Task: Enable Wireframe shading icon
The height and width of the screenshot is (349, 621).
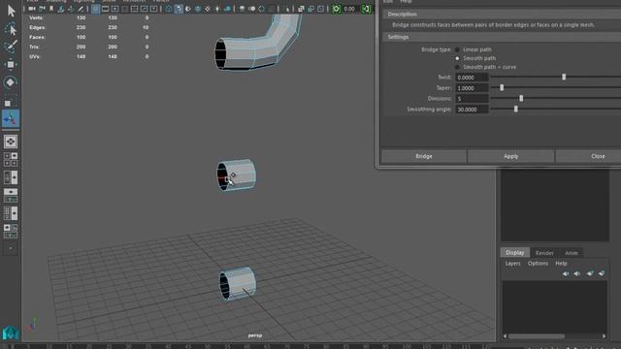Action: pos(169,9)
